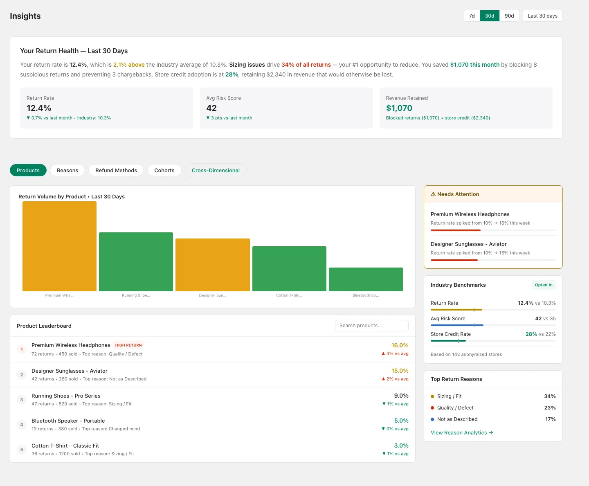Open the Last 30 days date picker
The image size is (589, 486).
pos(542,16)
